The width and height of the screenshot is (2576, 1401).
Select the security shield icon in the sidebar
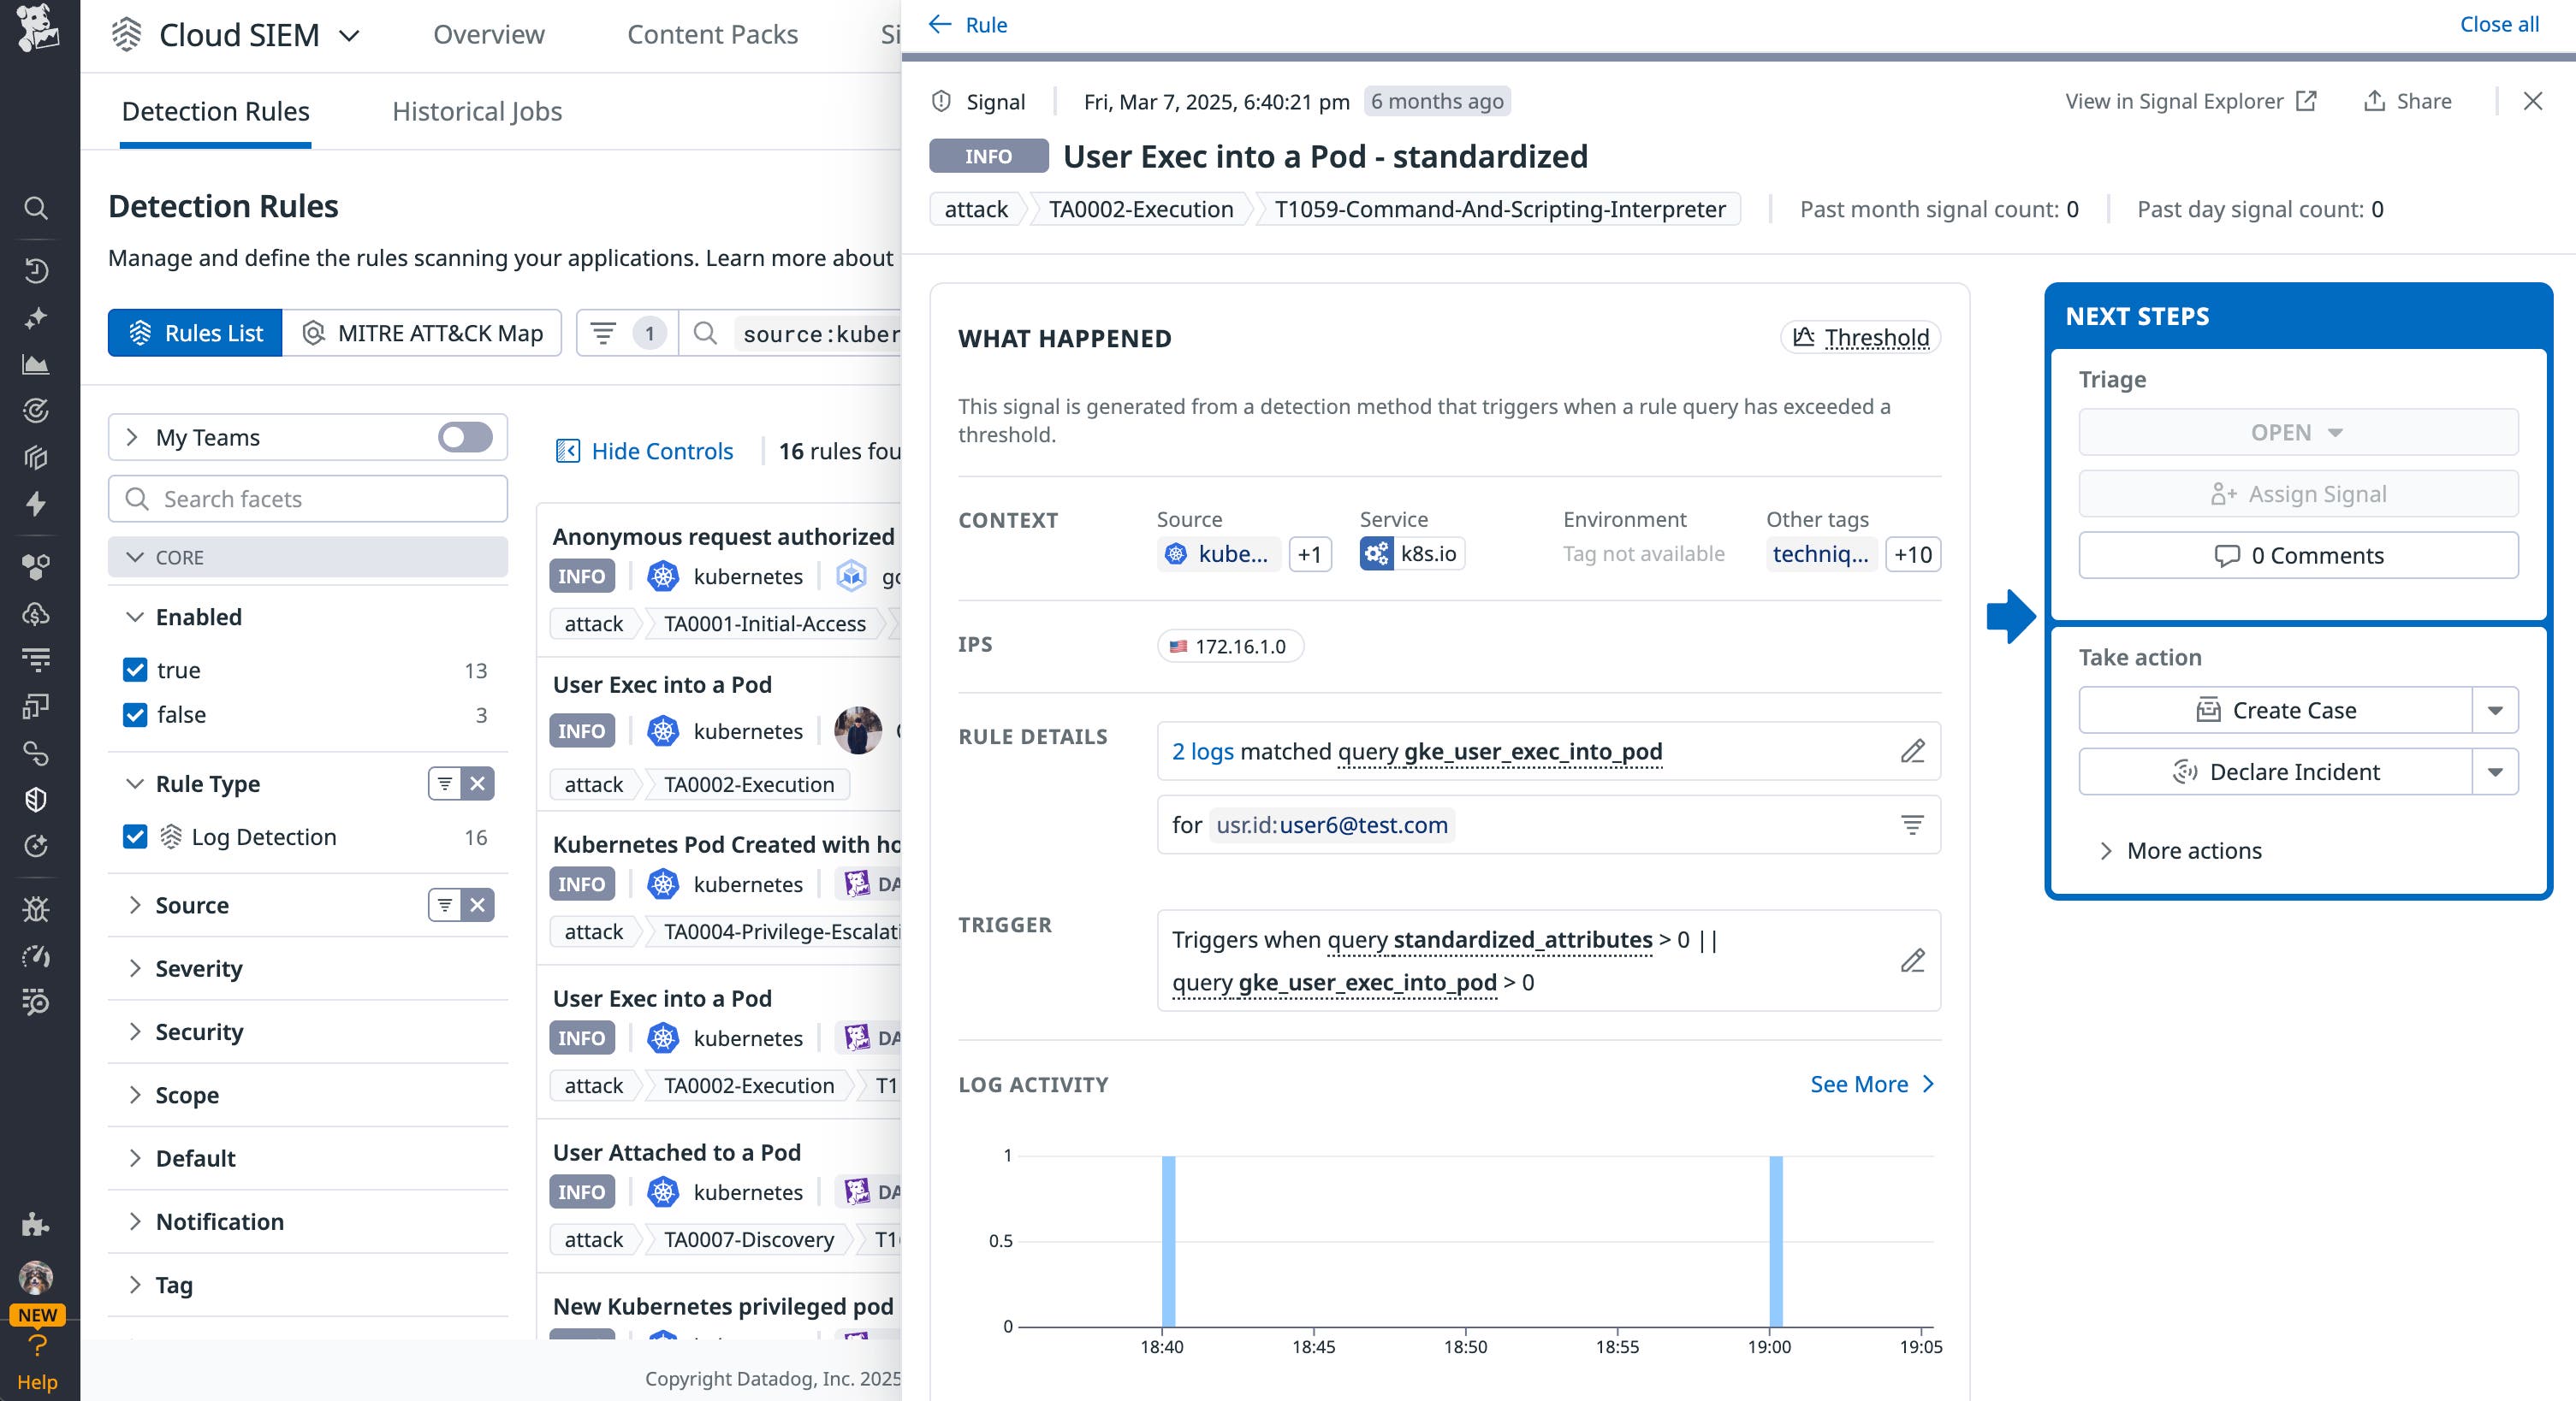point(36,798)
